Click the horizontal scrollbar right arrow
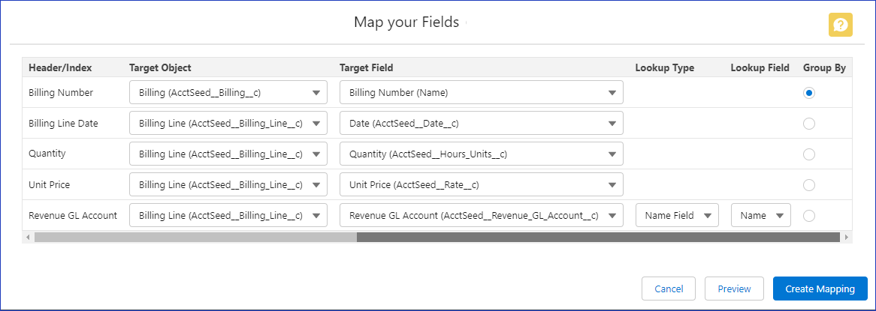Screen dimensions: 876x311 click(847, 238)
